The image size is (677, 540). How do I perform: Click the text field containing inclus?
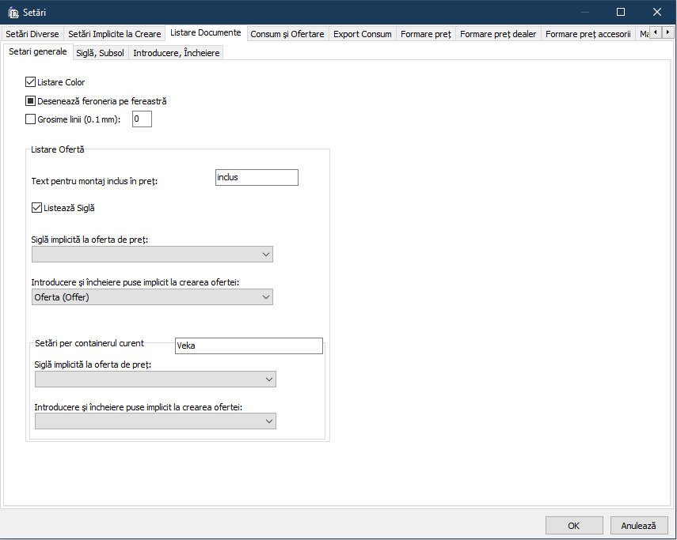(x=257, y=178)
